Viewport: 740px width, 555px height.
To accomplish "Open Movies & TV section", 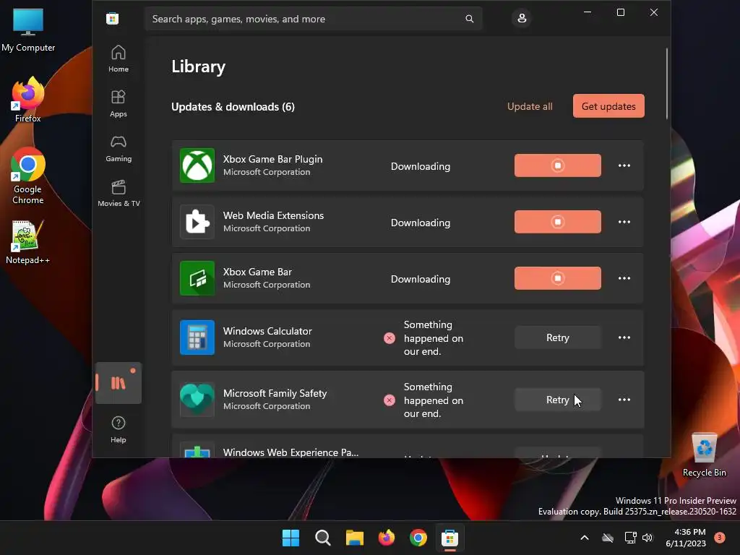I will point(119,193).
